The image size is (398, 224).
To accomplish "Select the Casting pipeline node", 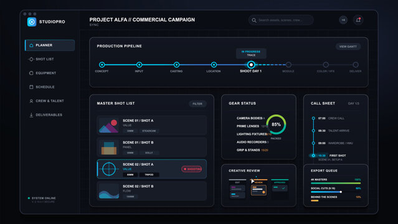I will click(176, 65).
